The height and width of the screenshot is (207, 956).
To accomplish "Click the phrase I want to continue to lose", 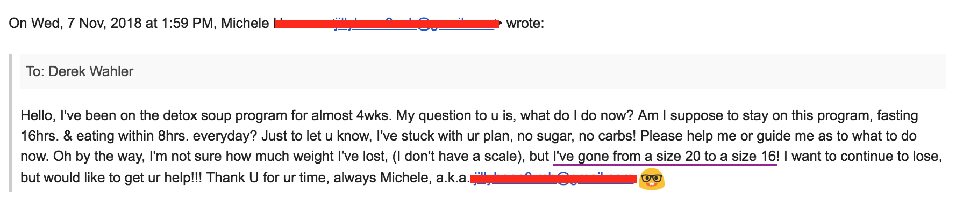I will pyautogui.click(x=862, y=157).
